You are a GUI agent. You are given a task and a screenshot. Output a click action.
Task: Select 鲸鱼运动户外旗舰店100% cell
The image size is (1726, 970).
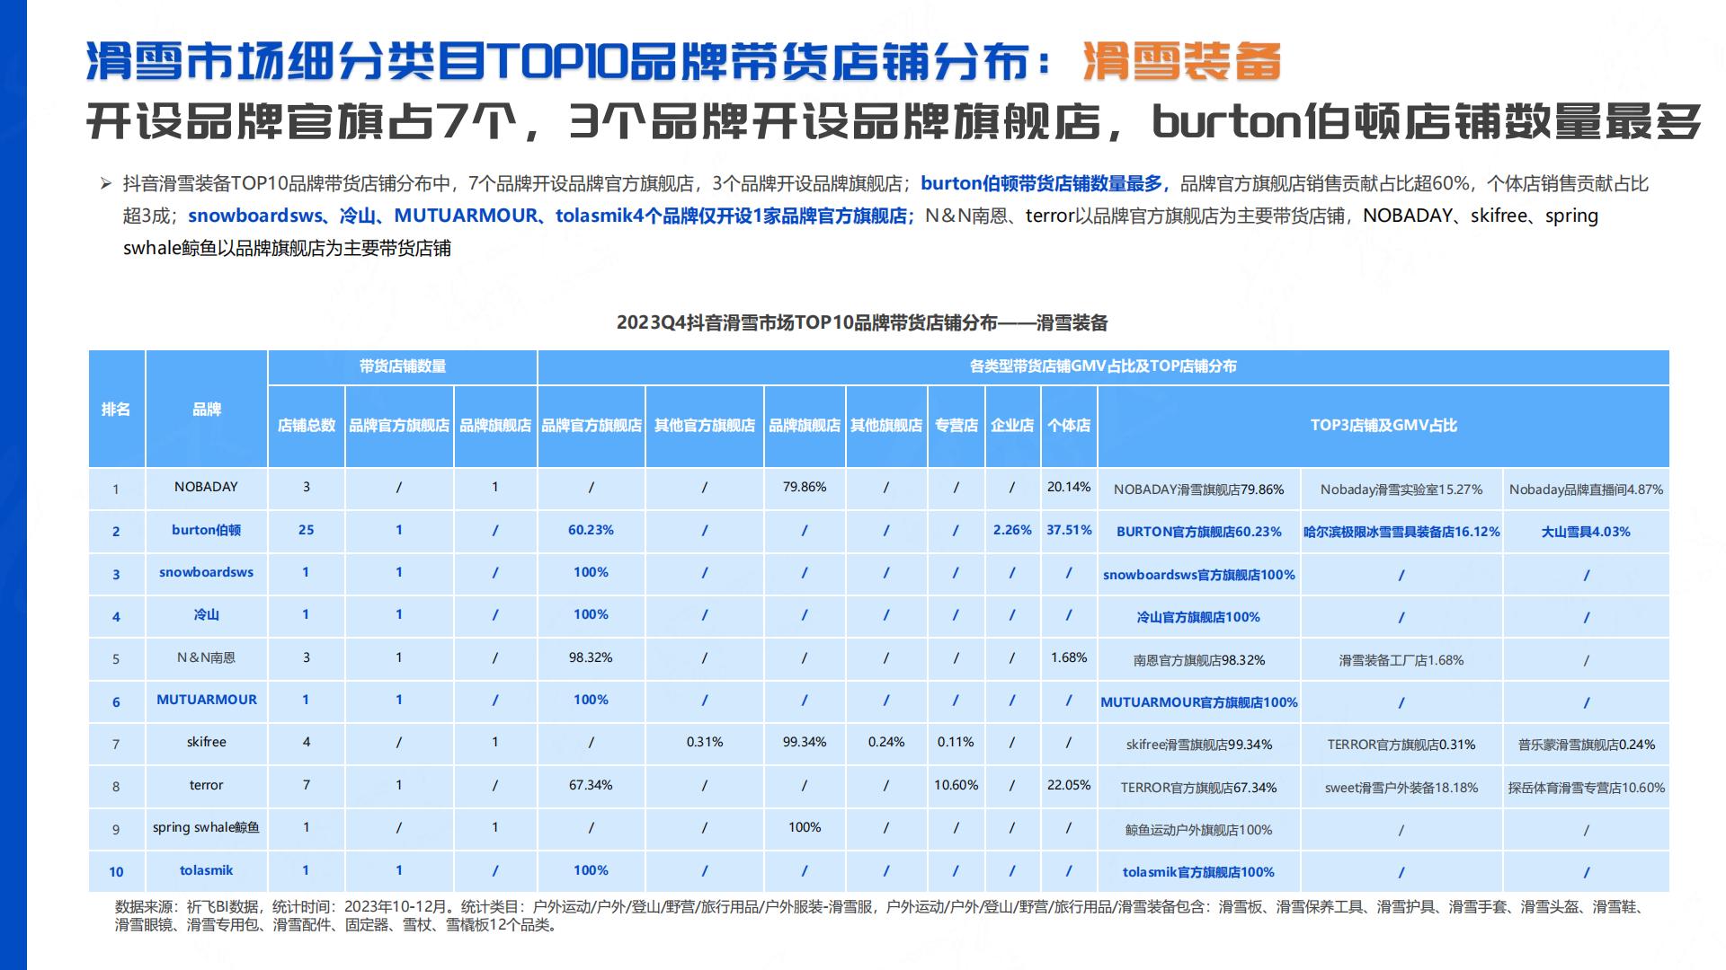(1199, 830)
